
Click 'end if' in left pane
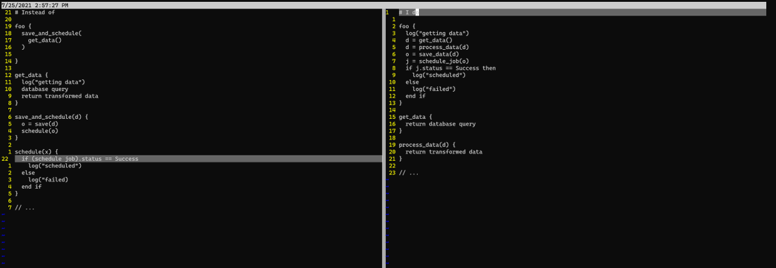pyautogui.click(x=32, y=187)
